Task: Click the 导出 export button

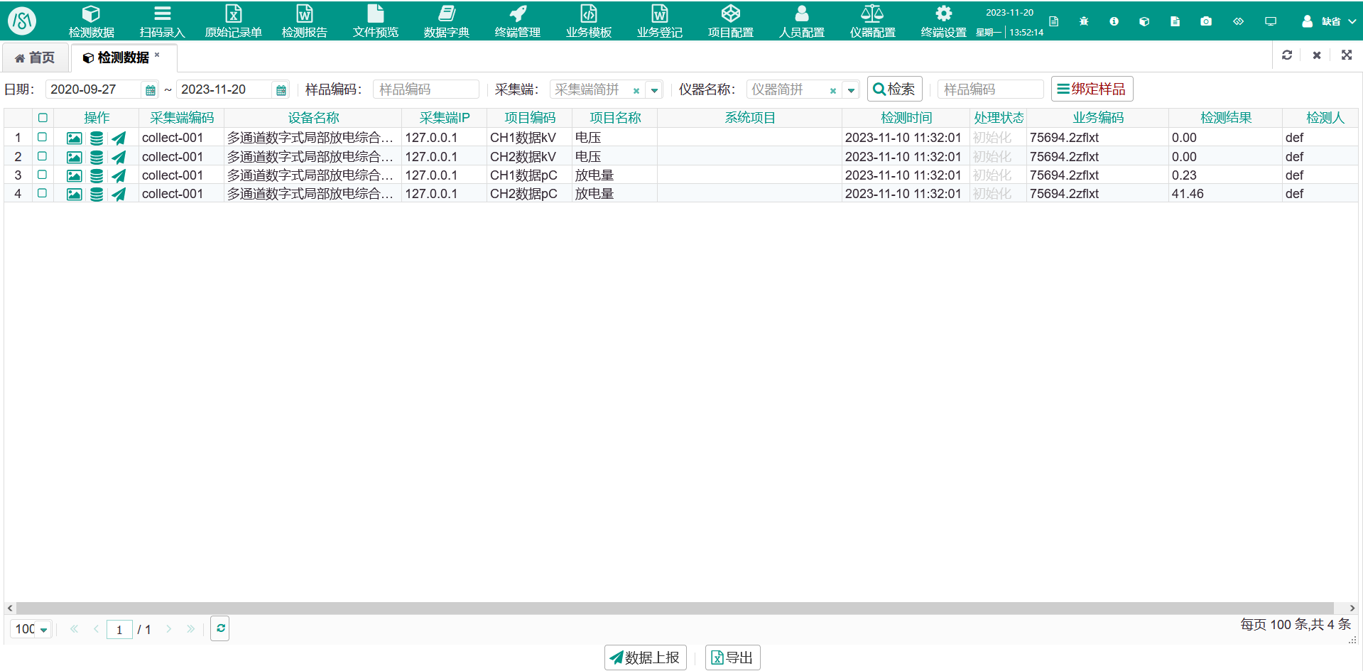Action: (732, 658)
